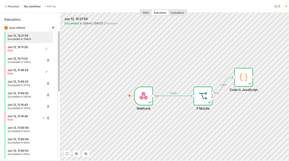Click flask icon on 11:45:30 execution
The height and width of the screenshot is (161, 289).
48,95
